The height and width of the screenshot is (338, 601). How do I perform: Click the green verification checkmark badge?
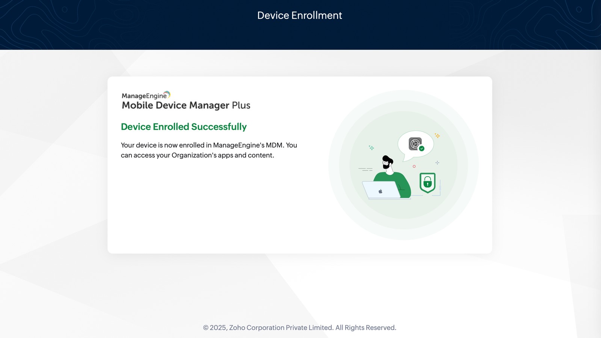(421, 148)
